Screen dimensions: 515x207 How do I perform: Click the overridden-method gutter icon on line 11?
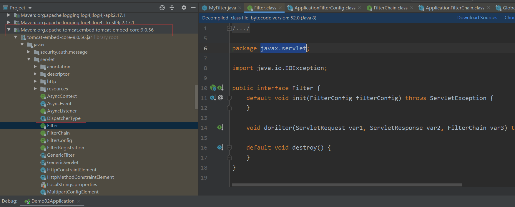pos(213,97)
